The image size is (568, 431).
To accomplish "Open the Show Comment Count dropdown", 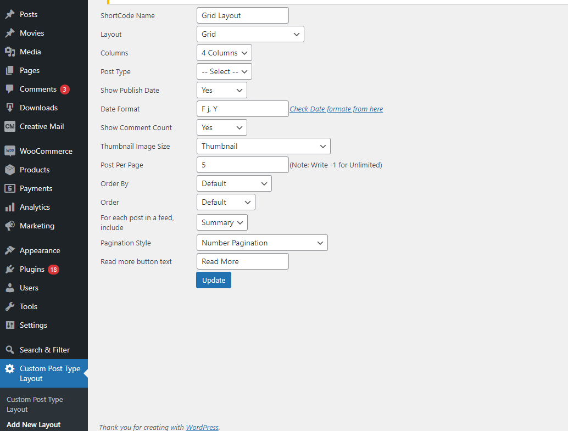I will 222,127.
